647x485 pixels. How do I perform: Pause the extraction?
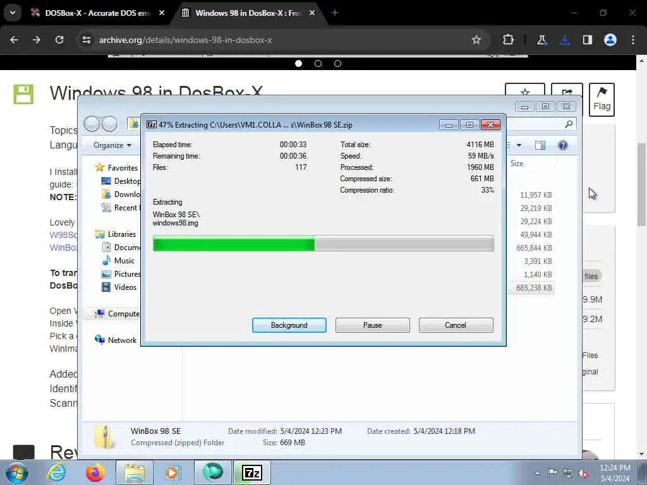pyautogui.click(x=372, y=325)
